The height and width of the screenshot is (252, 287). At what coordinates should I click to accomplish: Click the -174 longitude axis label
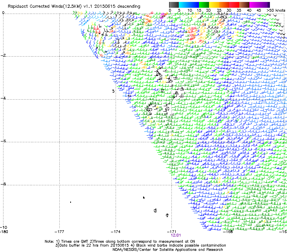pyautogui.click(x=116, y=232)
